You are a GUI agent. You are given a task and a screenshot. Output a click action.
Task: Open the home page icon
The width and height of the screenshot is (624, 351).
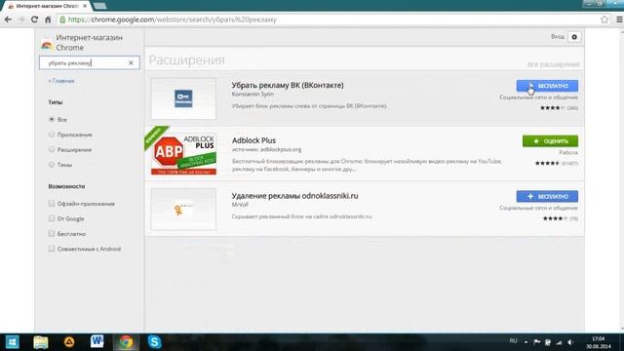(48, 19)
